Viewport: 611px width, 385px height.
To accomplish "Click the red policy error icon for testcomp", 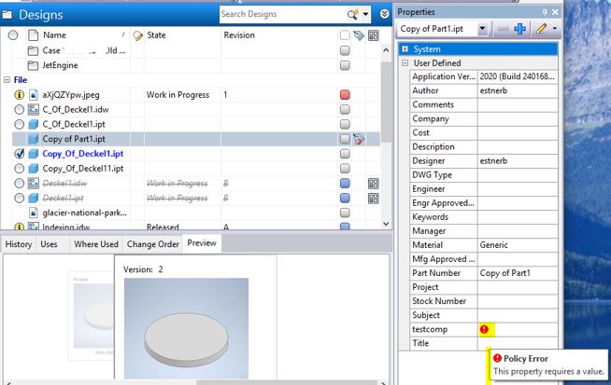I will coord(484,329).
